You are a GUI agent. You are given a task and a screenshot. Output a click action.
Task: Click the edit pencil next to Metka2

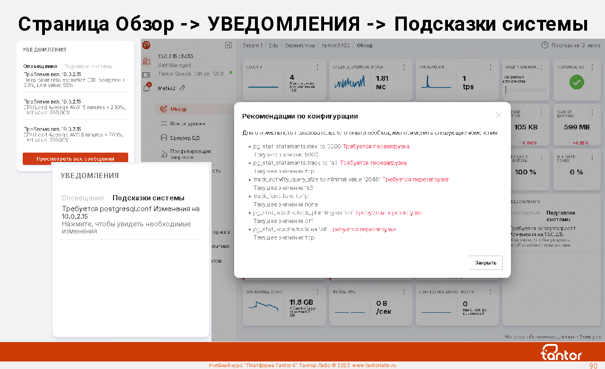pyautogui.click(x=183, y=88)
